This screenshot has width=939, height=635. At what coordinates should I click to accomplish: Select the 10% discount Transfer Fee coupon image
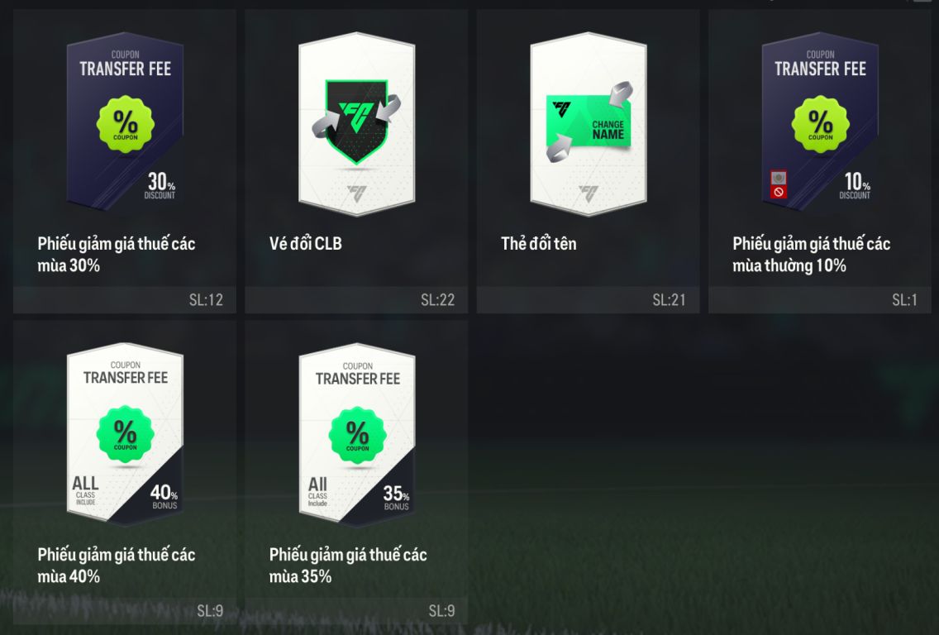[x=820, y=122]
